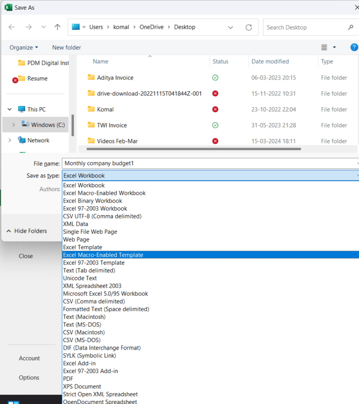Image resolution: width=359 pixels, height=404 pixels.
Task: Refresh the Desktop folder listing
Action: point(249,27)
